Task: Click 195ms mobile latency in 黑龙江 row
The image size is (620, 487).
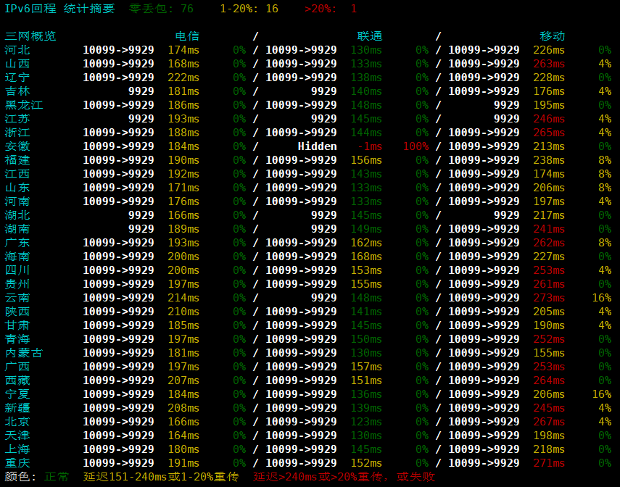Action: tap(549, 105)
